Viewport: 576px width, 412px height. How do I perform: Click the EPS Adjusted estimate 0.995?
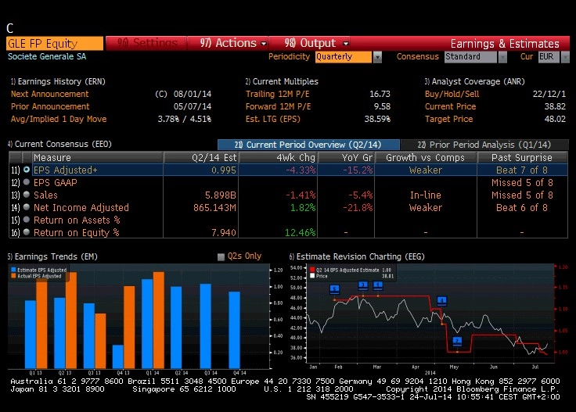coord(224,170)
